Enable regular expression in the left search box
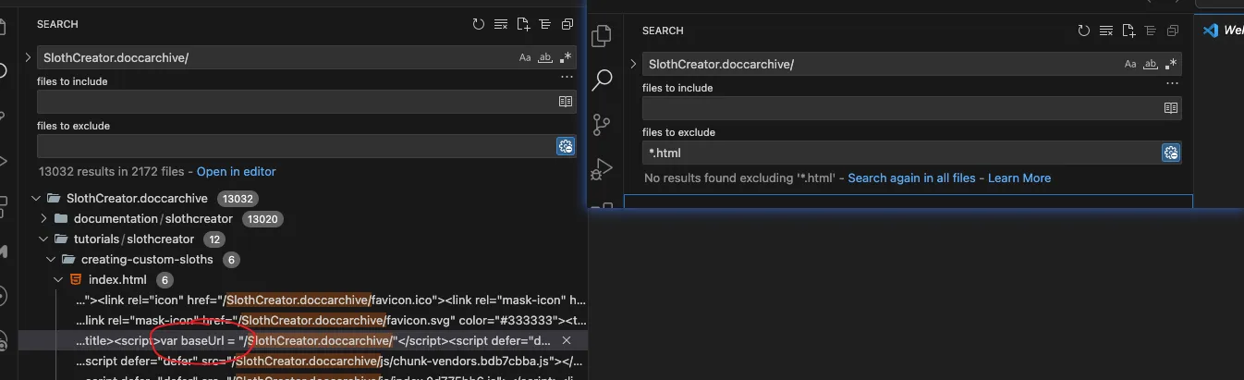Screen dimensions: 1244x380 [x=566, y=57]
